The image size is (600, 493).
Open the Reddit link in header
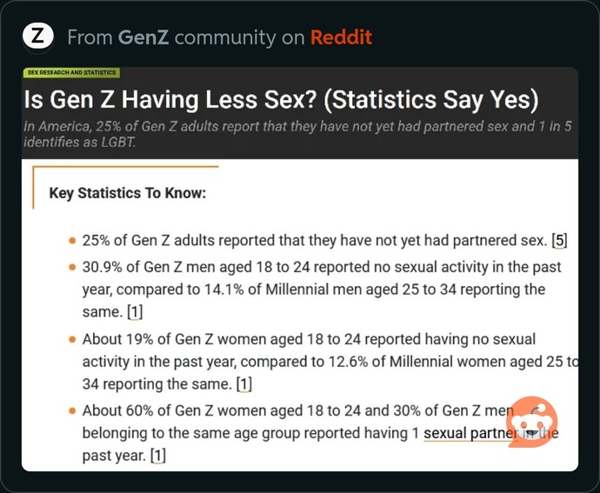click(341, 37)
